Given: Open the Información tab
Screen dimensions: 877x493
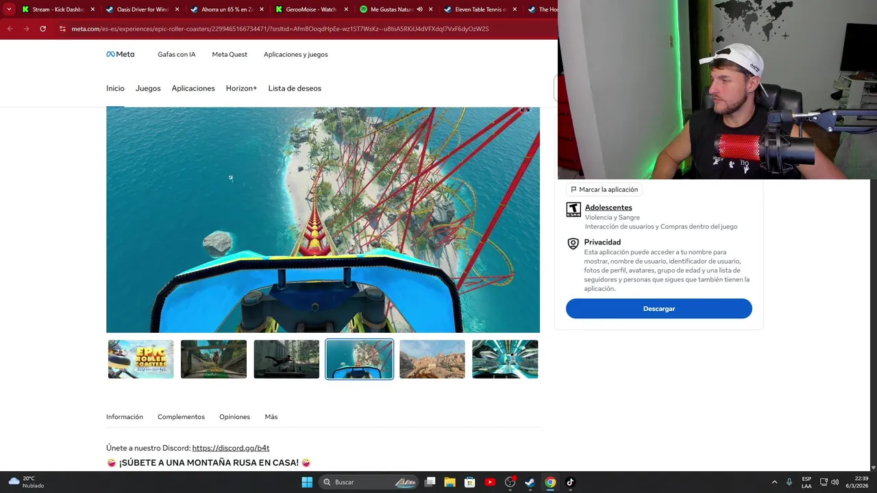Looking at the screenshot, I should coord(125,416).
